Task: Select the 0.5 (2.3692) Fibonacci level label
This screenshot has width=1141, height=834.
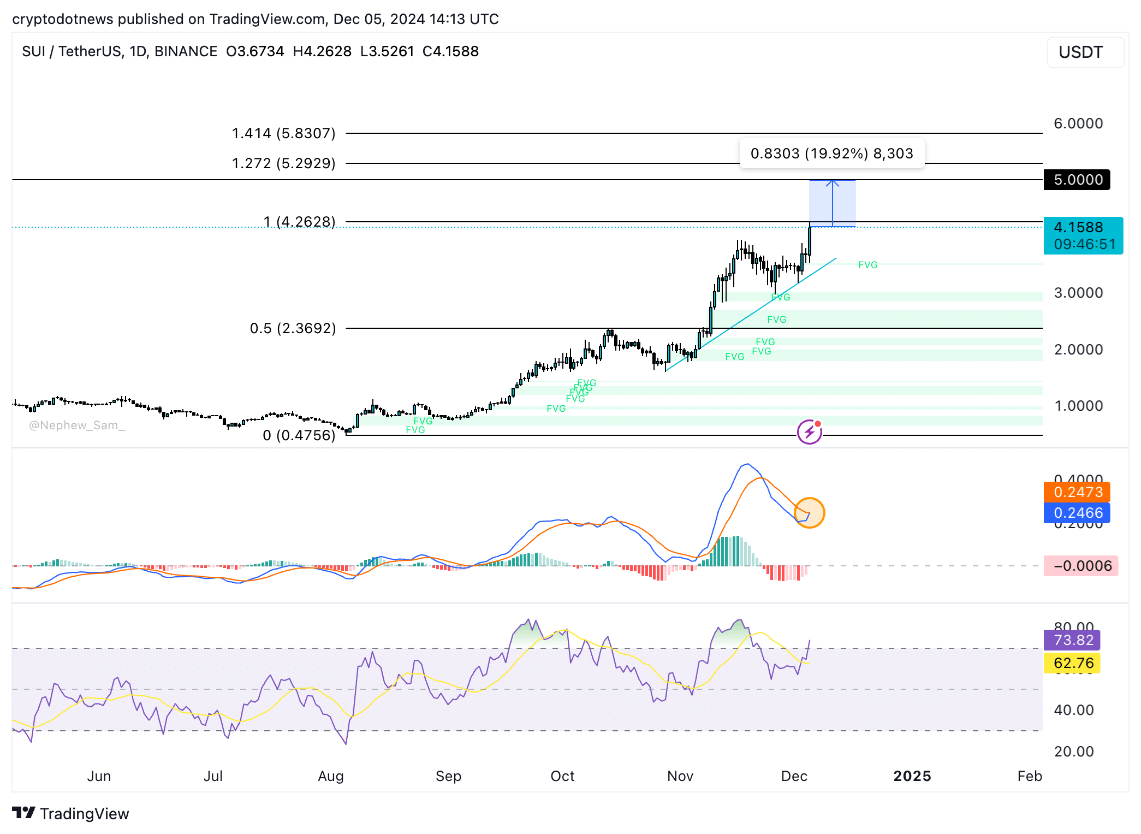Action: [x=293, y=328]
